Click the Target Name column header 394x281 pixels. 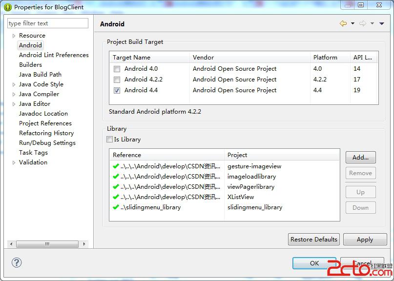coord(149,57)
